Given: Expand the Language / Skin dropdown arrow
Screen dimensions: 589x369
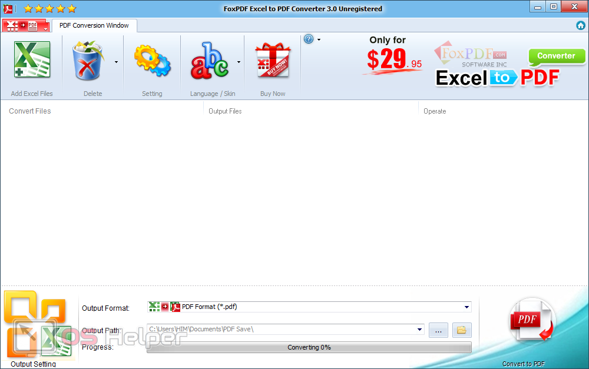Looking at the screenshot, I should click(x=239, y=62).
